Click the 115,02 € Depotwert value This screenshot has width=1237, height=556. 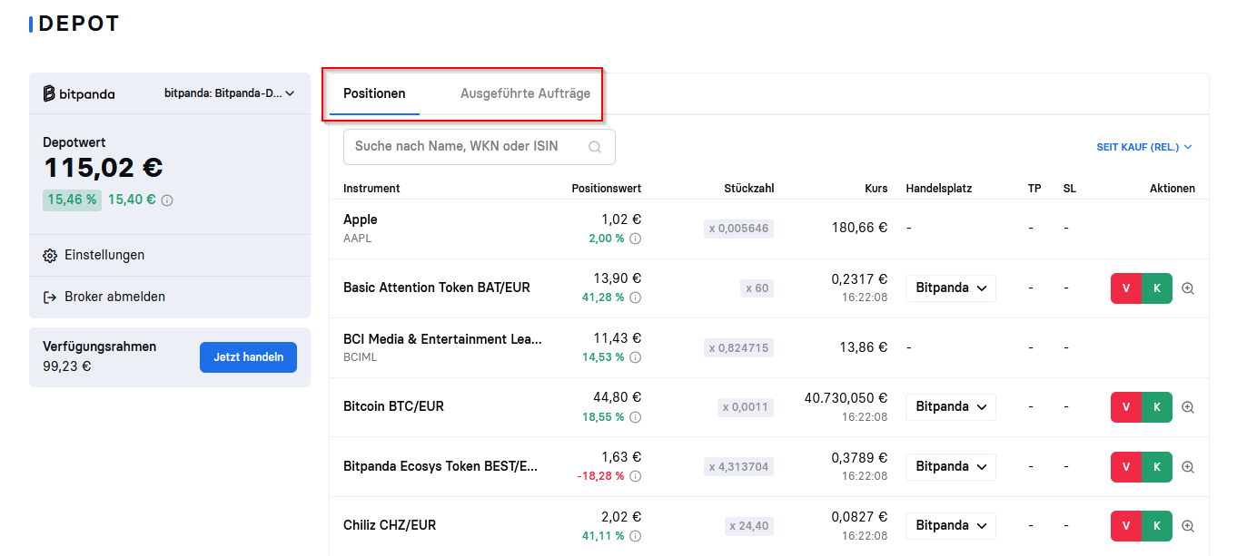(x=103, y=168)
